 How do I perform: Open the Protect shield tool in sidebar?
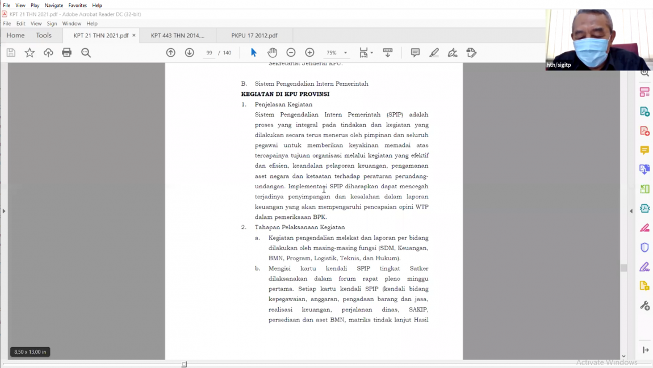[x=644, y=247]
